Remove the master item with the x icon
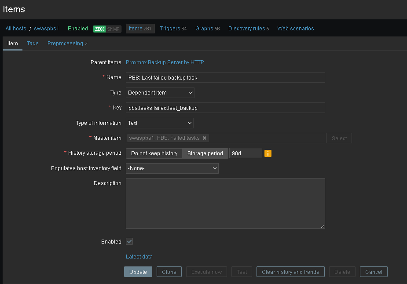The image size is (407, 284). pyautogui.click(x=205, y=138)
